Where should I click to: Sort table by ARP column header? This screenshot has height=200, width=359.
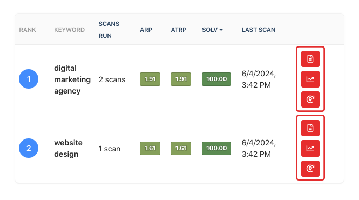146,30
